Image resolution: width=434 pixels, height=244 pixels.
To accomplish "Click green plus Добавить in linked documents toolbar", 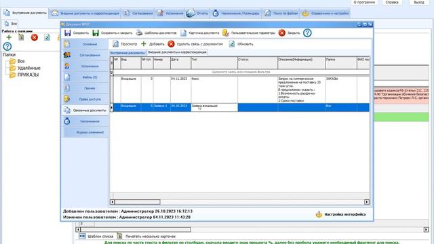I will (144, 43).
